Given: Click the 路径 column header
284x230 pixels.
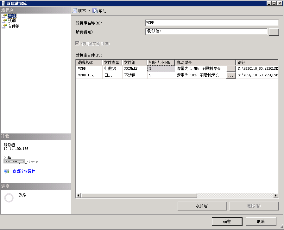Looking at the screenshot, I should pos(257,62).
